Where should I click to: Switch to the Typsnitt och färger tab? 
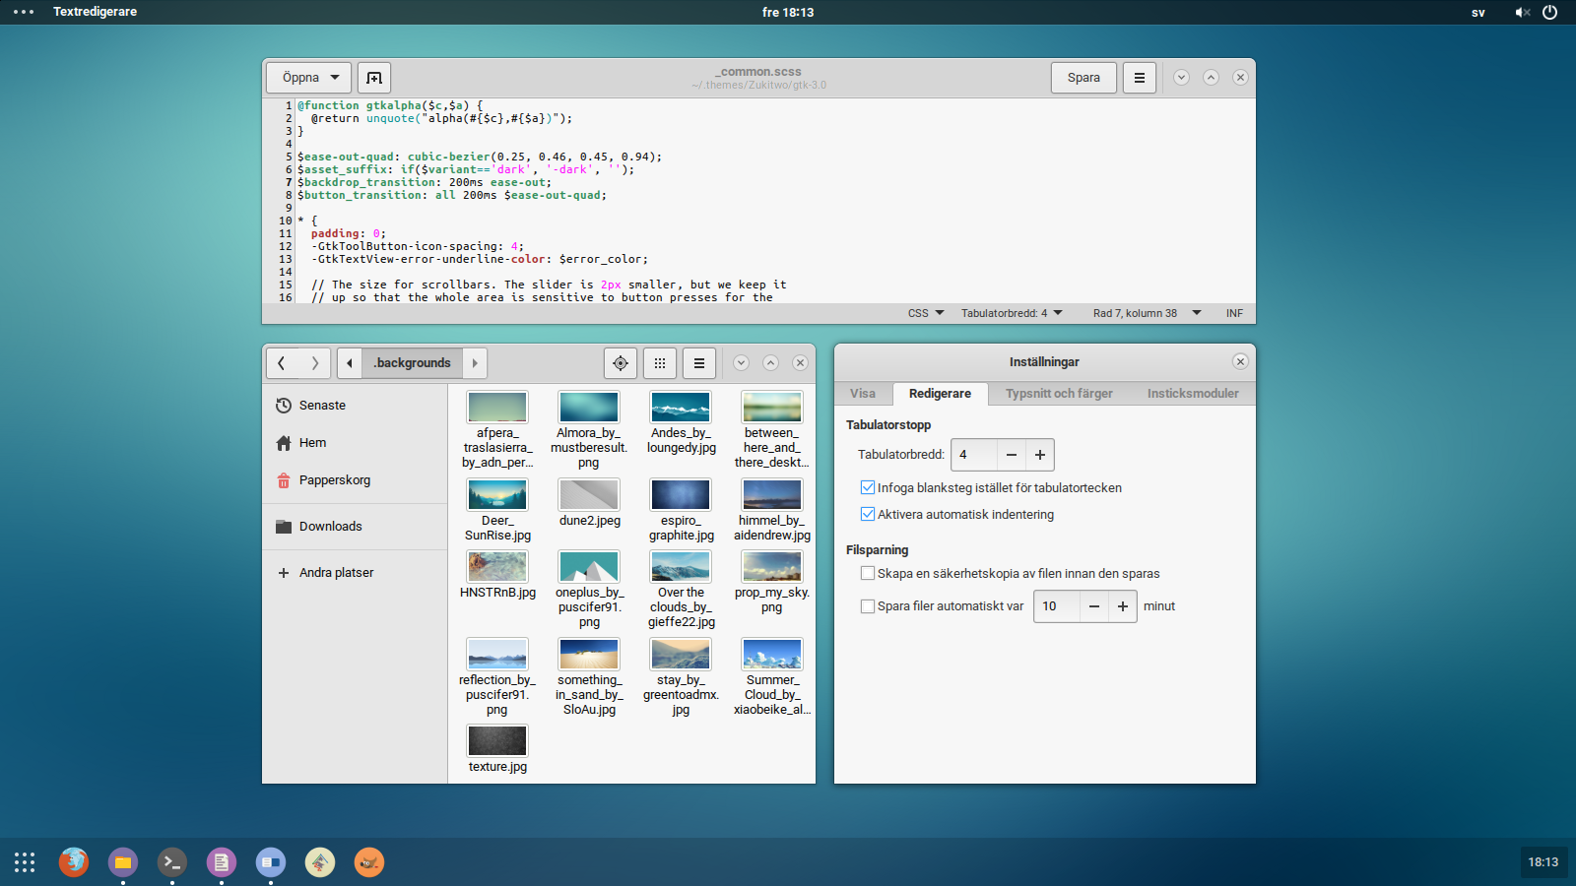1059,394
